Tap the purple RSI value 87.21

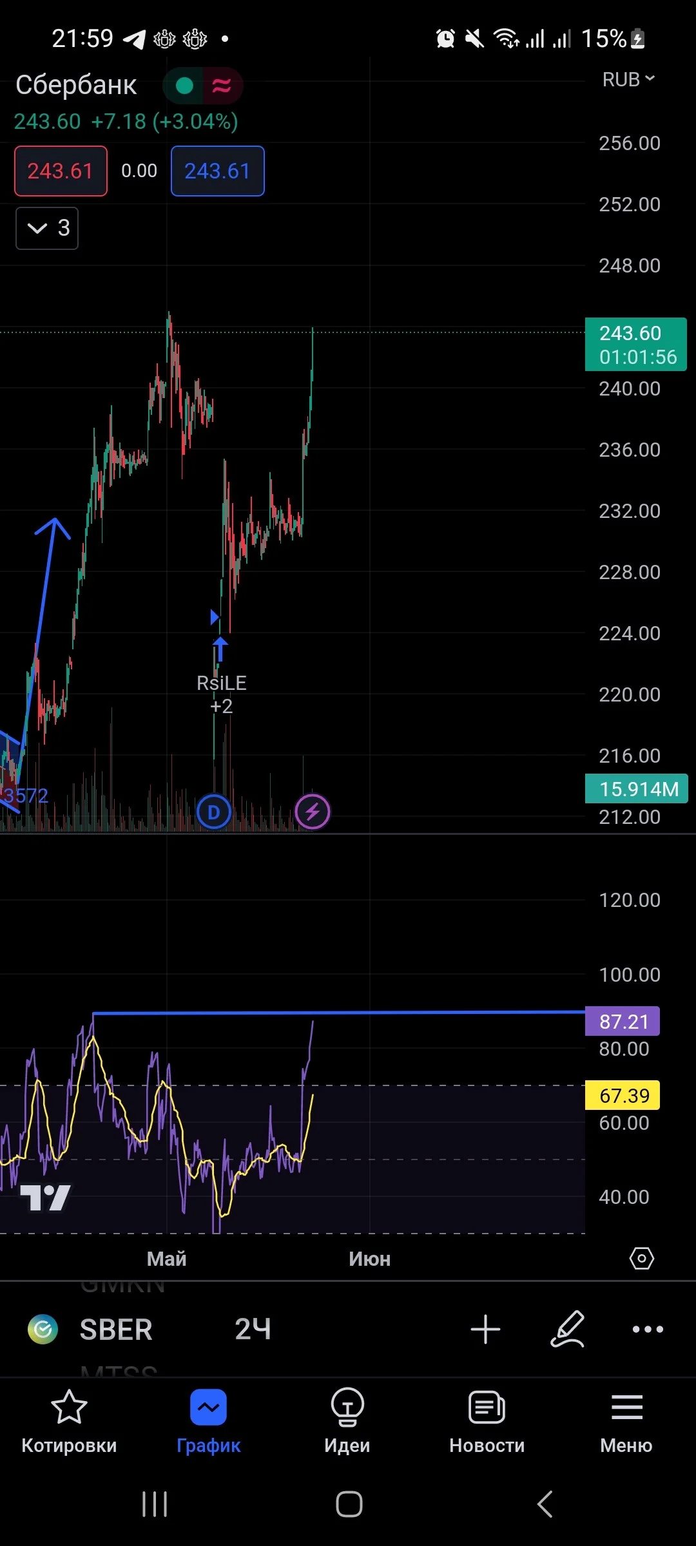coord(623,1021)
